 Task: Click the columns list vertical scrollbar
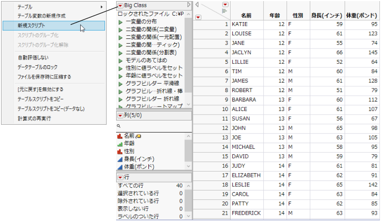point(188,150)
